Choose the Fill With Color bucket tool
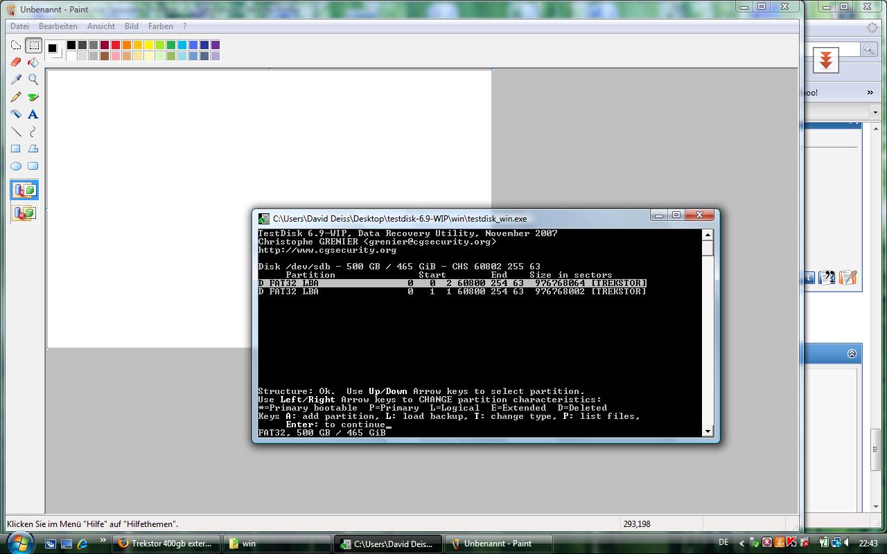Screen dimensions: 887x554 tap(33, 62)
